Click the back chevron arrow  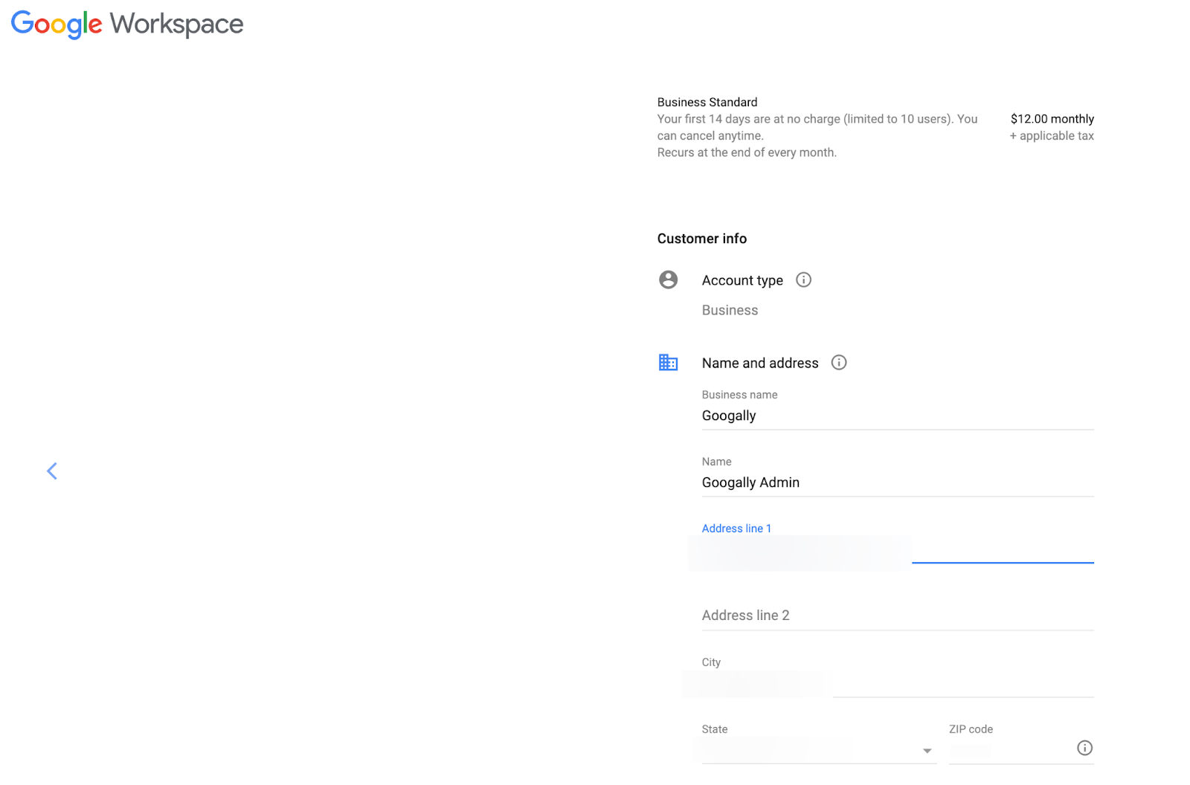52,471
